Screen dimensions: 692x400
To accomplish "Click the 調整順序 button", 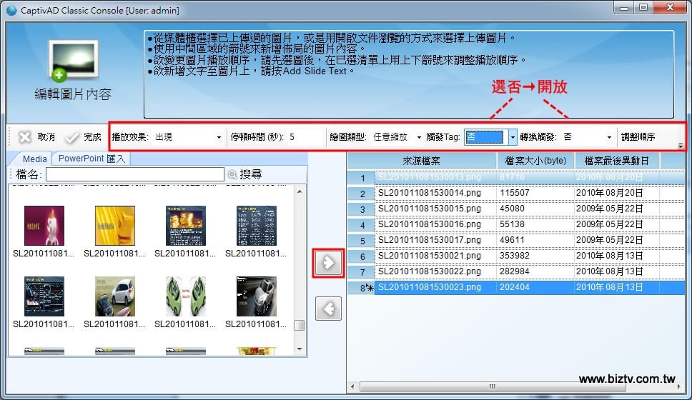I will click(638, 137).
